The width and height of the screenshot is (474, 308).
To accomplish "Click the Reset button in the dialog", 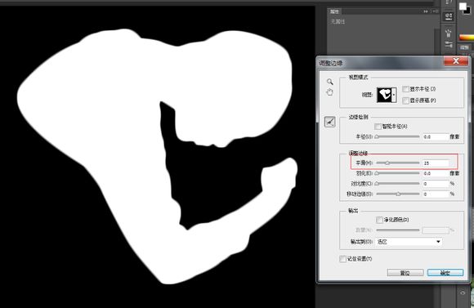I will point(405,273).
